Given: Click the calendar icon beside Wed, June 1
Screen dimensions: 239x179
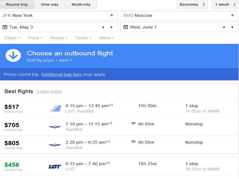Looking at the screenshot, I should point(125,27).
